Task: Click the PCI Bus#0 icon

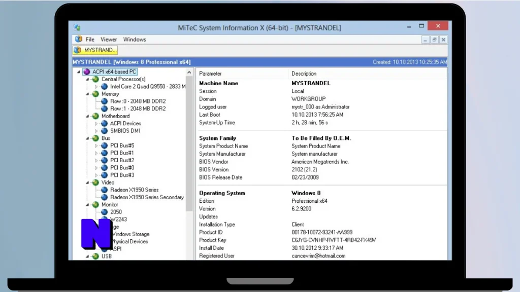Action: tap(104, 167)
